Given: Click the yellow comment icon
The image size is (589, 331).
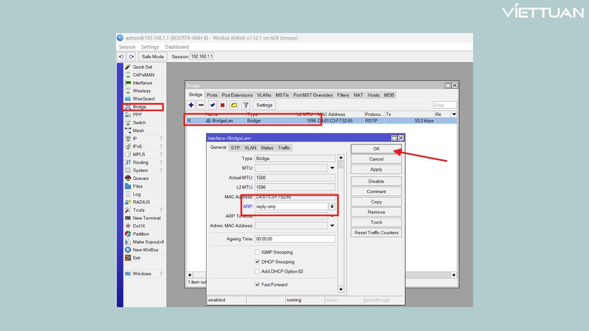Looking at the screenshot, I should click(x=234, y=105).
